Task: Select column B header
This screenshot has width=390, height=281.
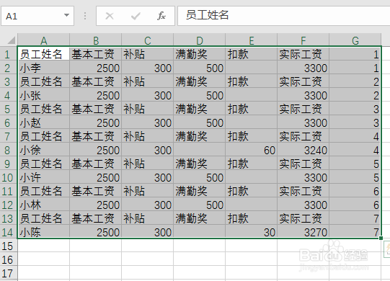Action: (x=95, y=40)
